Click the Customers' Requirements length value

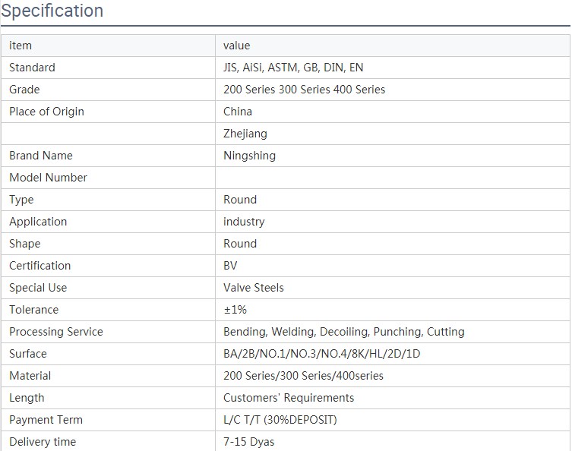coord(289,398)
